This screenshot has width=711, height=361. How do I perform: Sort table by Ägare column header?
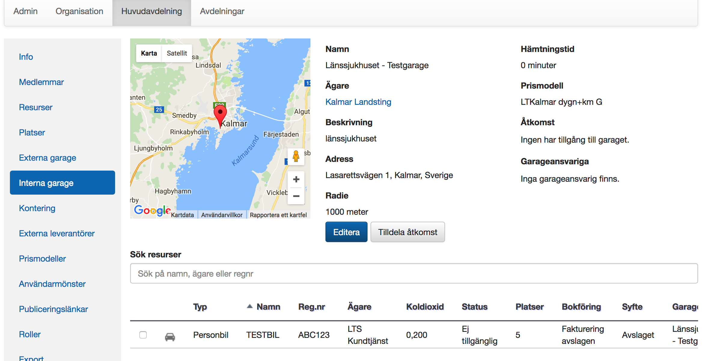pos(359,307)
